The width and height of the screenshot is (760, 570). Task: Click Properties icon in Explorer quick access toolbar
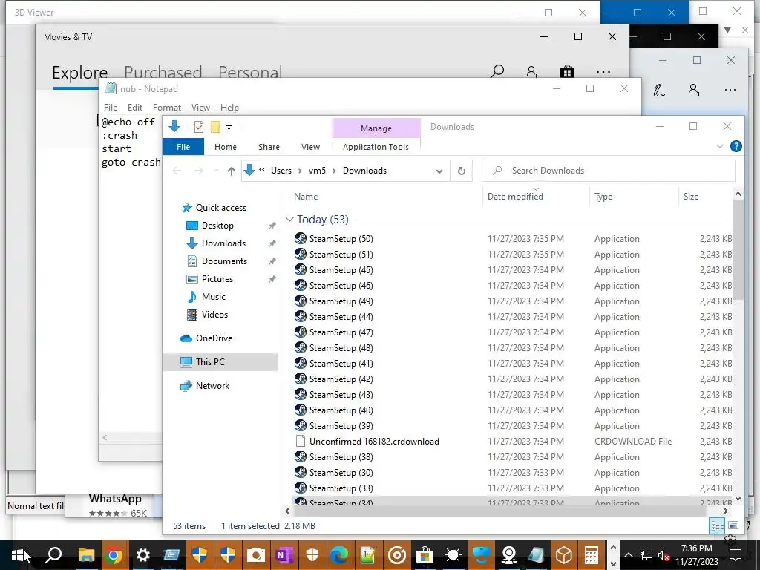point(199,127)
